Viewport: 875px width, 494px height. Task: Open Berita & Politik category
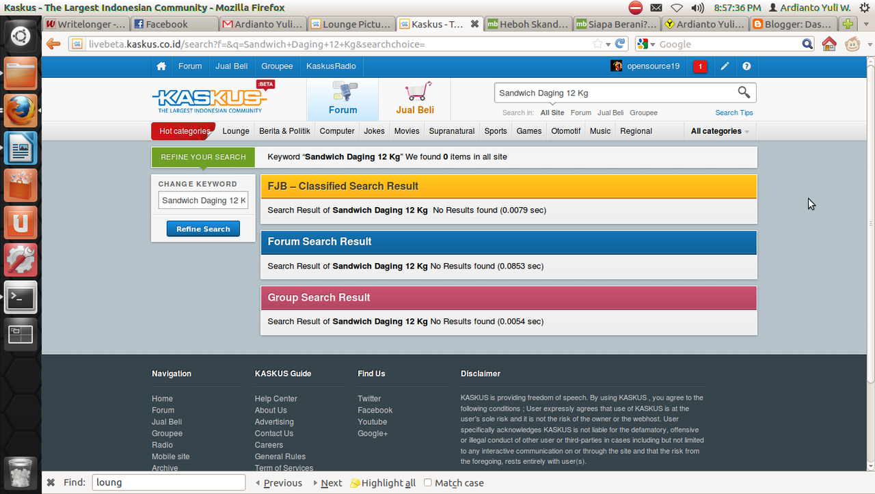pos(284,131)
